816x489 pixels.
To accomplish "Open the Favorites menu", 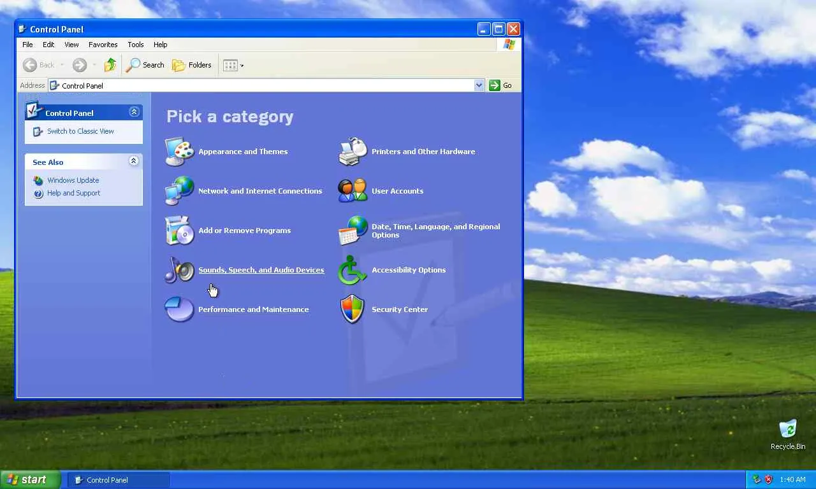I will pos(103,45).
